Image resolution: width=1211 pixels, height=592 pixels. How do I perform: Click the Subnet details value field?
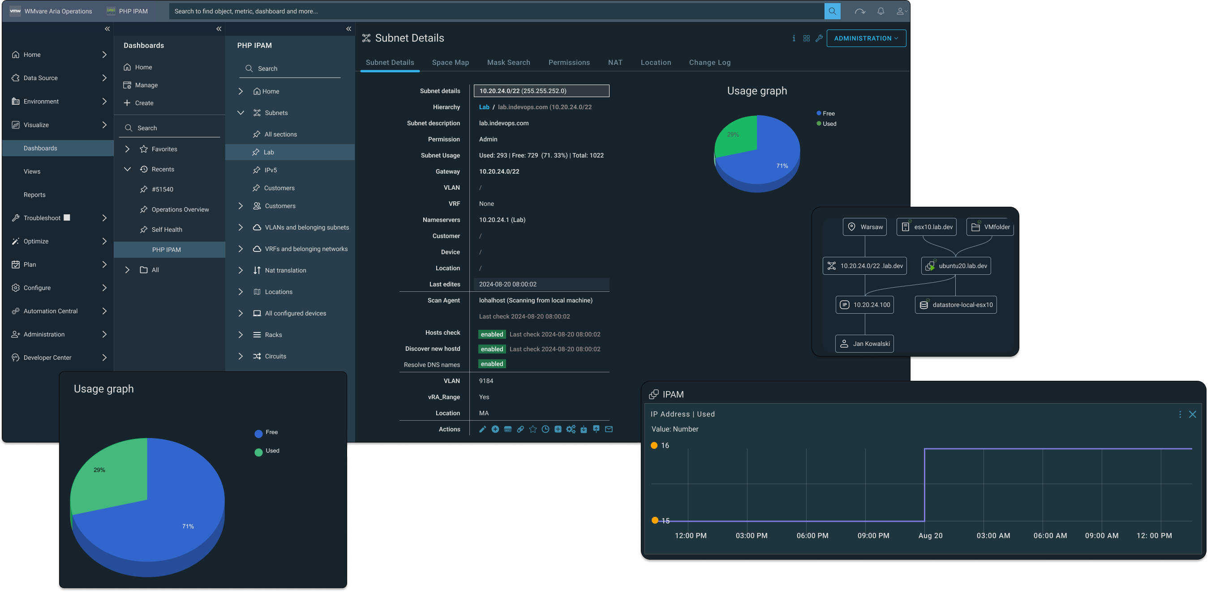pos(541,91)
